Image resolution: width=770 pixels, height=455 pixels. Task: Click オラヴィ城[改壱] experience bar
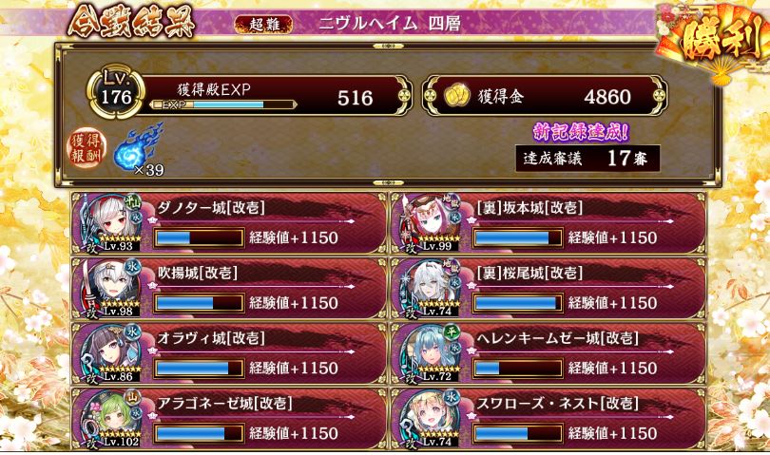199,369
